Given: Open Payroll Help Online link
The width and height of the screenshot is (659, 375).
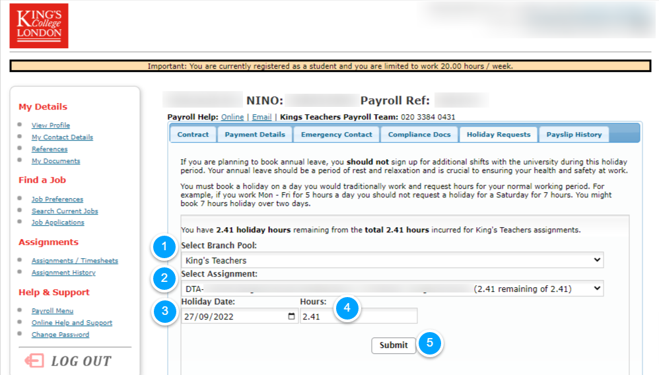Looking at the screenshot, I should (232, 117).
